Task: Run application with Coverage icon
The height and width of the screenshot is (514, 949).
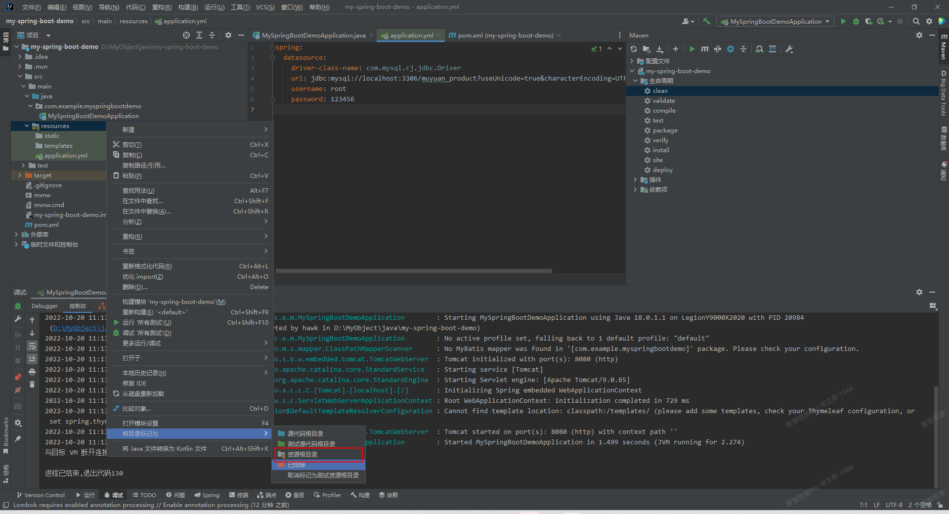Action: [x=869, y=21]
